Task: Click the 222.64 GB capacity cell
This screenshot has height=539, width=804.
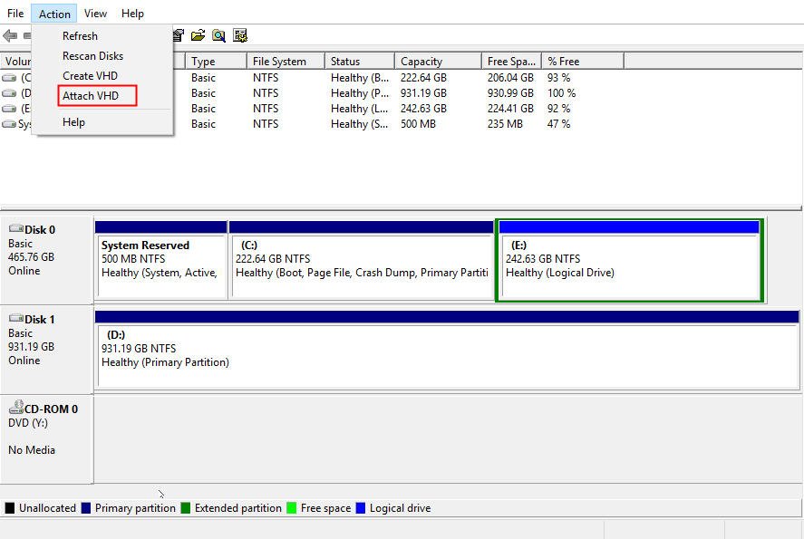Action: pyautogui.click(x=423, y=78)
